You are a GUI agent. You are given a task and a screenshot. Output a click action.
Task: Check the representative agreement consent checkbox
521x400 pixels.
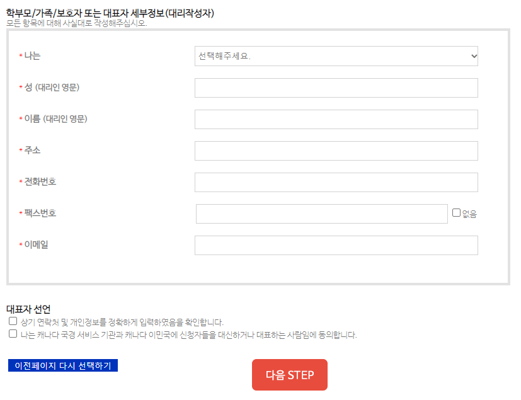pyautogui.click(x=13, y=332)
